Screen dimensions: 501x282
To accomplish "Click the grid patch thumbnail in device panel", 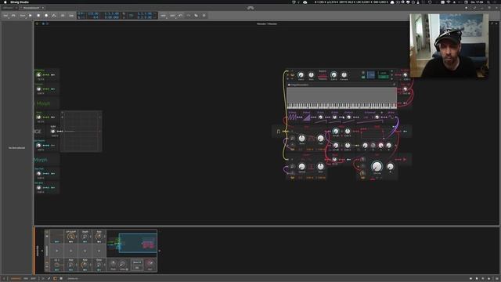I will (132, 244).
